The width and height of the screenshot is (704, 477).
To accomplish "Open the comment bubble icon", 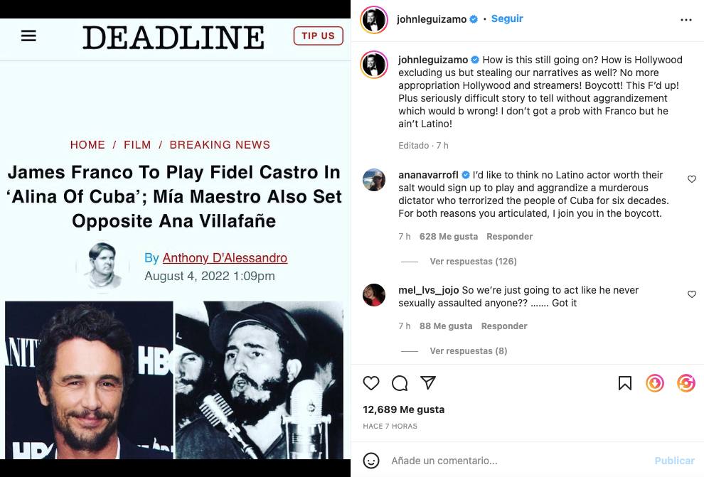I will (400, 383).
